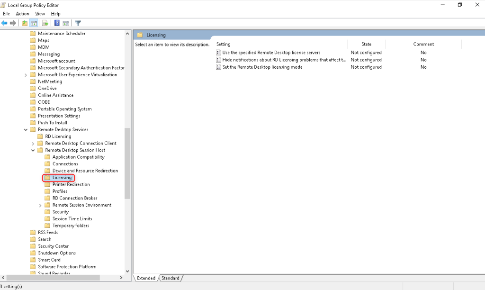
Task: Select the Application Compatibility tree item
Action: [79, 157]
